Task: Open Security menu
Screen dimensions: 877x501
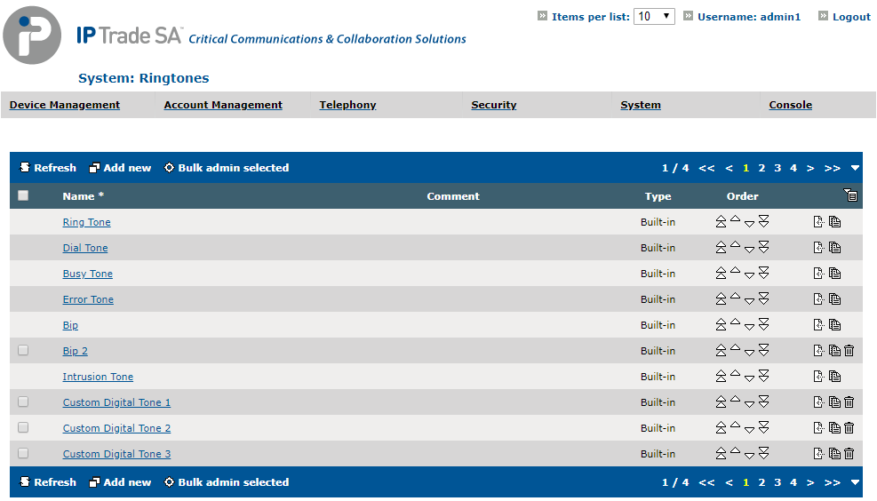Action: [494, 105]
